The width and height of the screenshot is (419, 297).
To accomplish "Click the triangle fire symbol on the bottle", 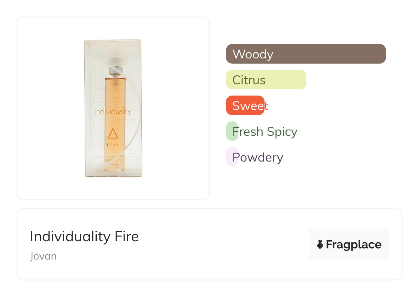I will (x=113, y=133).
